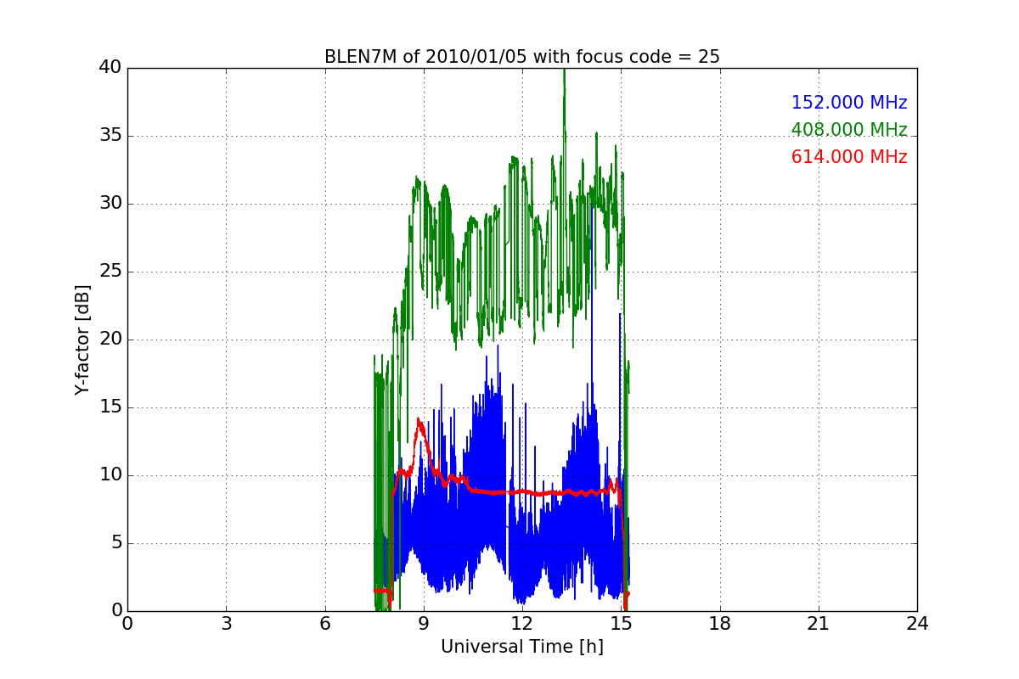Click the x-axis tick label 6
Image resolution: width=1019 pixels, height=679 pixels.
324,624
